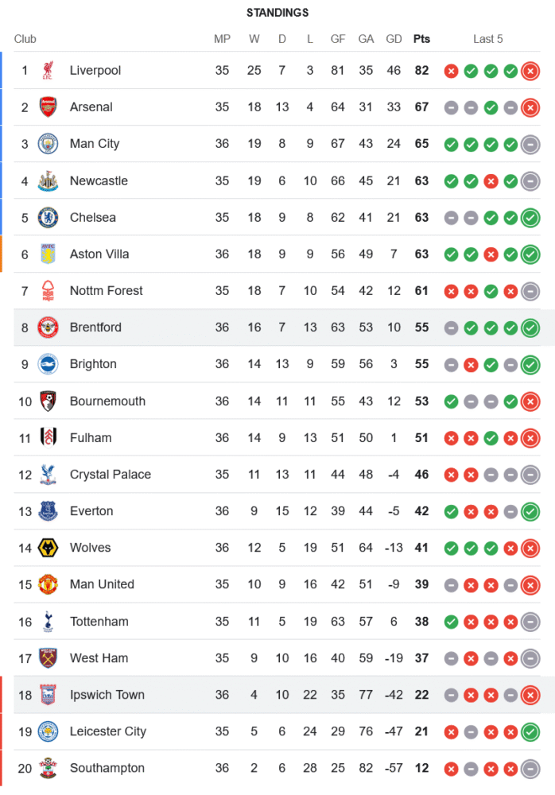Click the Everton club crest
Screen dimensions: 555x795
tap(49, 511)
